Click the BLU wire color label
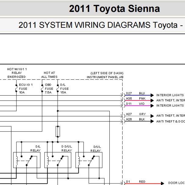The width and height of the screenshot is (185, 185). click(142, 93)
